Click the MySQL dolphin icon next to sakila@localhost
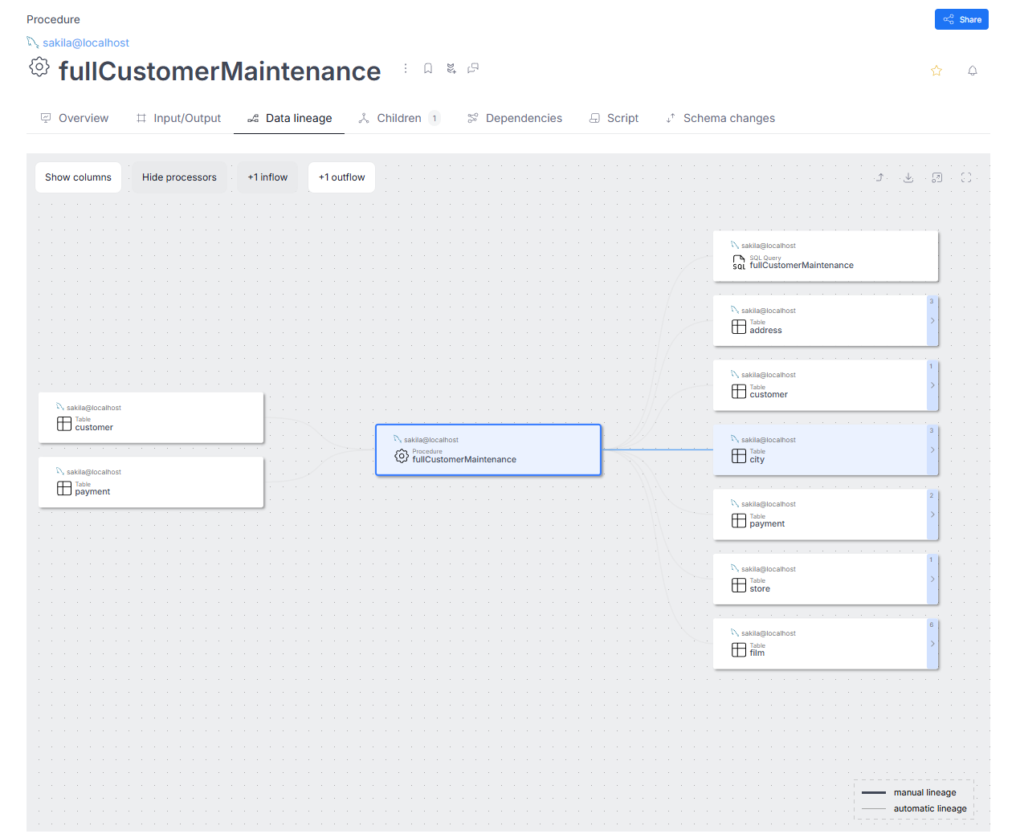 pyautogui.click(x=33, y=42)
